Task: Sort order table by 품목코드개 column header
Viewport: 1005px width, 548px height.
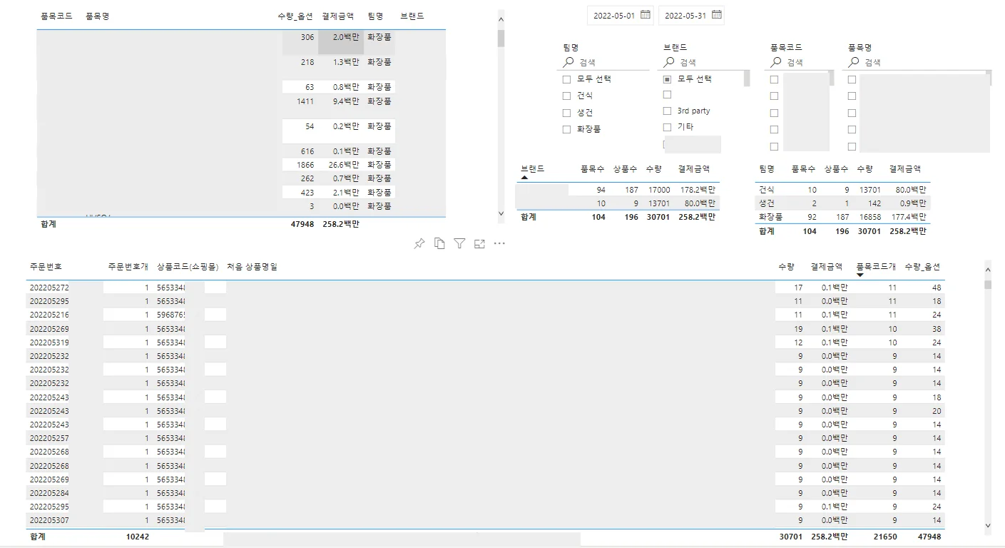Action: (876, 266)
